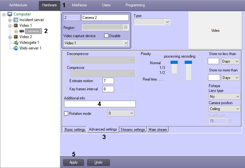Click the Web-server 1 globe icon

(16, 48)
